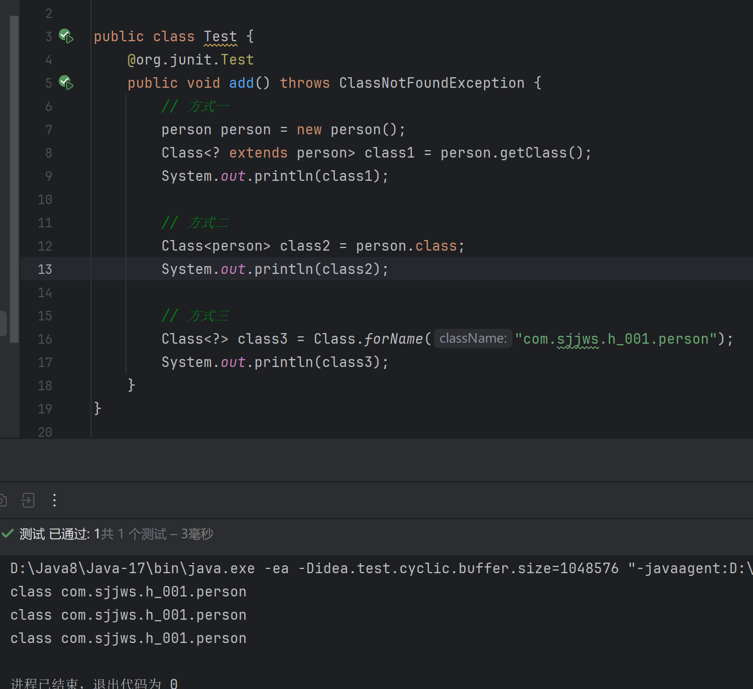Click the first class output line in the console

(x=128, y=592)
